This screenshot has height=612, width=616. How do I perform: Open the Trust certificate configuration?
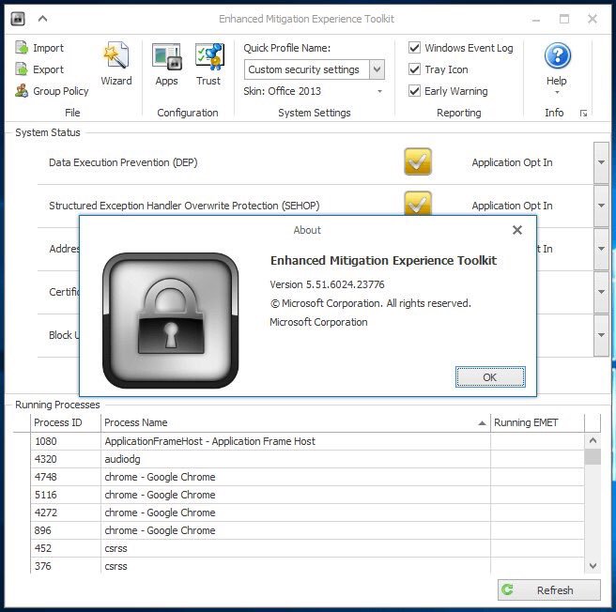208,64
